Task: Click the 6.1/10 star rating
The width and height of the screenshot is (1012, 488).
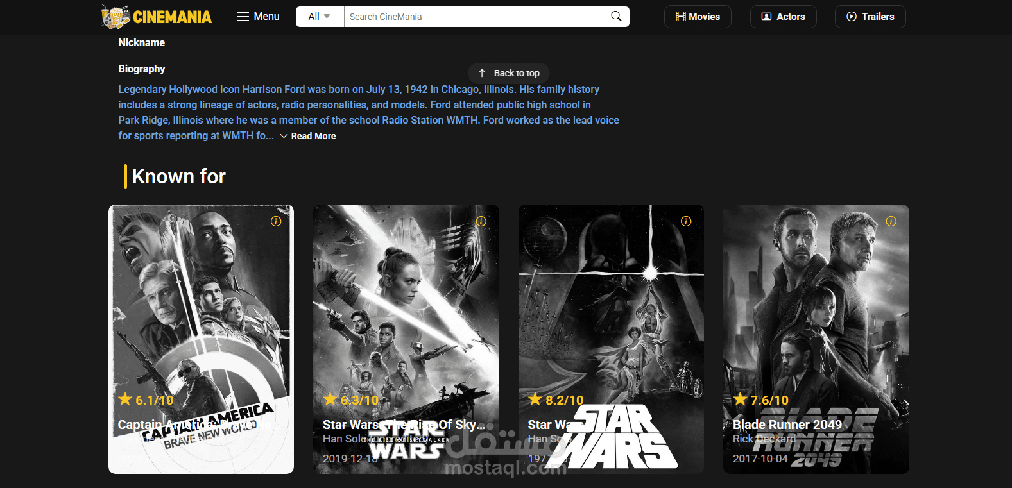Action: click(146, 400)
